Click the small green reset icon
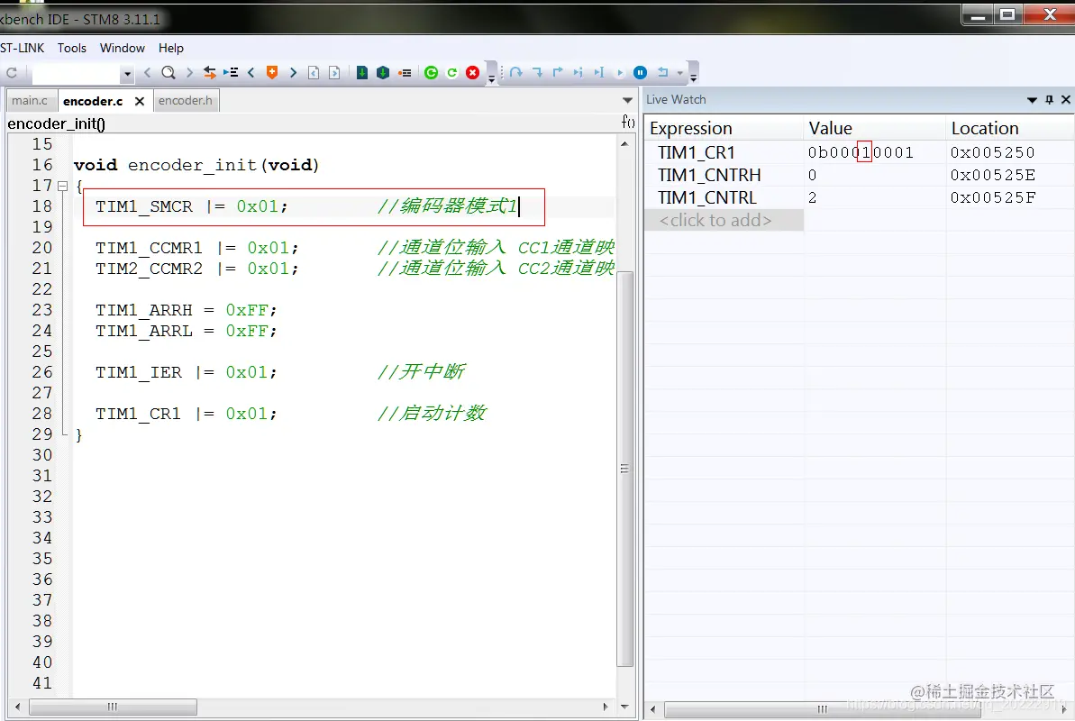 click(451, 73)
